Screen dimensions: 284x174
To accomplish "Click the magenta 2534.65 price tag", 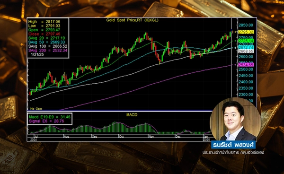I will point(246,65).
